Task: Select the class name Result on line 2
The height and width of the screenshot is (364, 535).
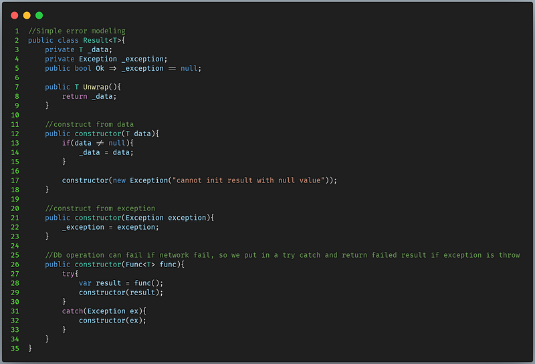Action: 96,40
